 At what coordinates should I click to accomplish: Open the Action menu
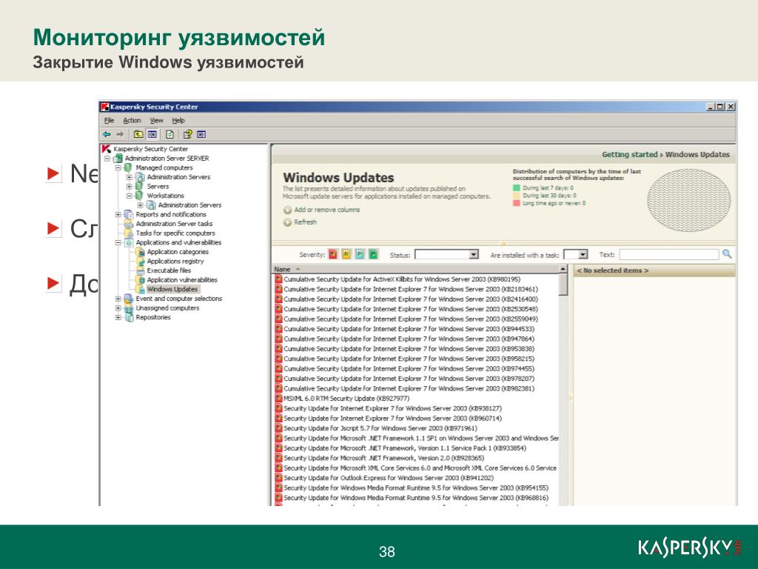pos(132,121)
